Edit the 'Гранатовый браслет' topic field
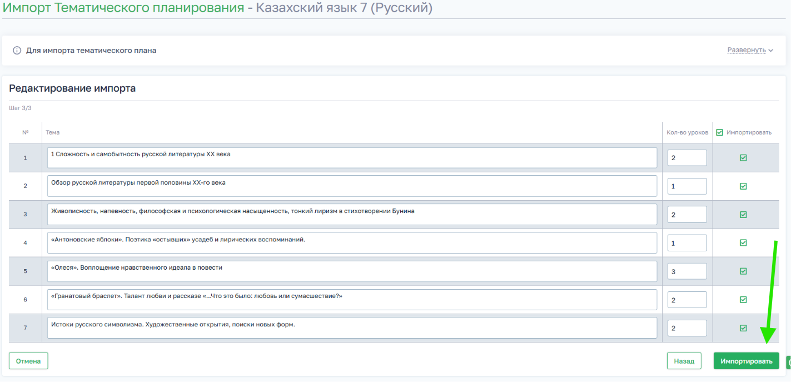 coord(352,299)
